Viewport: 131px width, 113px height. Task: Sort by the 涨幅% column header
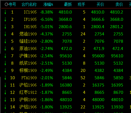tap(48, 4)
